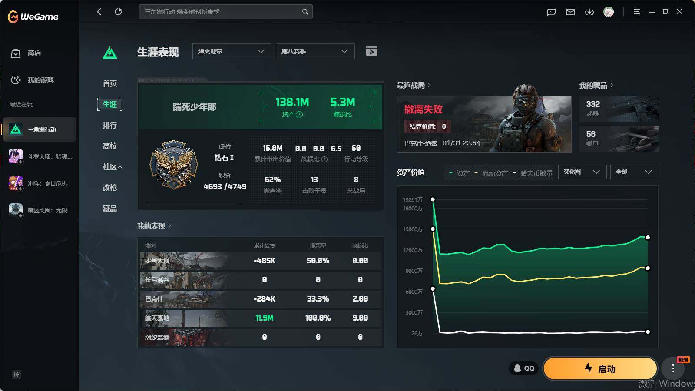Viewport: 695px width, 391px height.
Task: Click the player name 踹死少年郎
Action: tap(195, 107)
